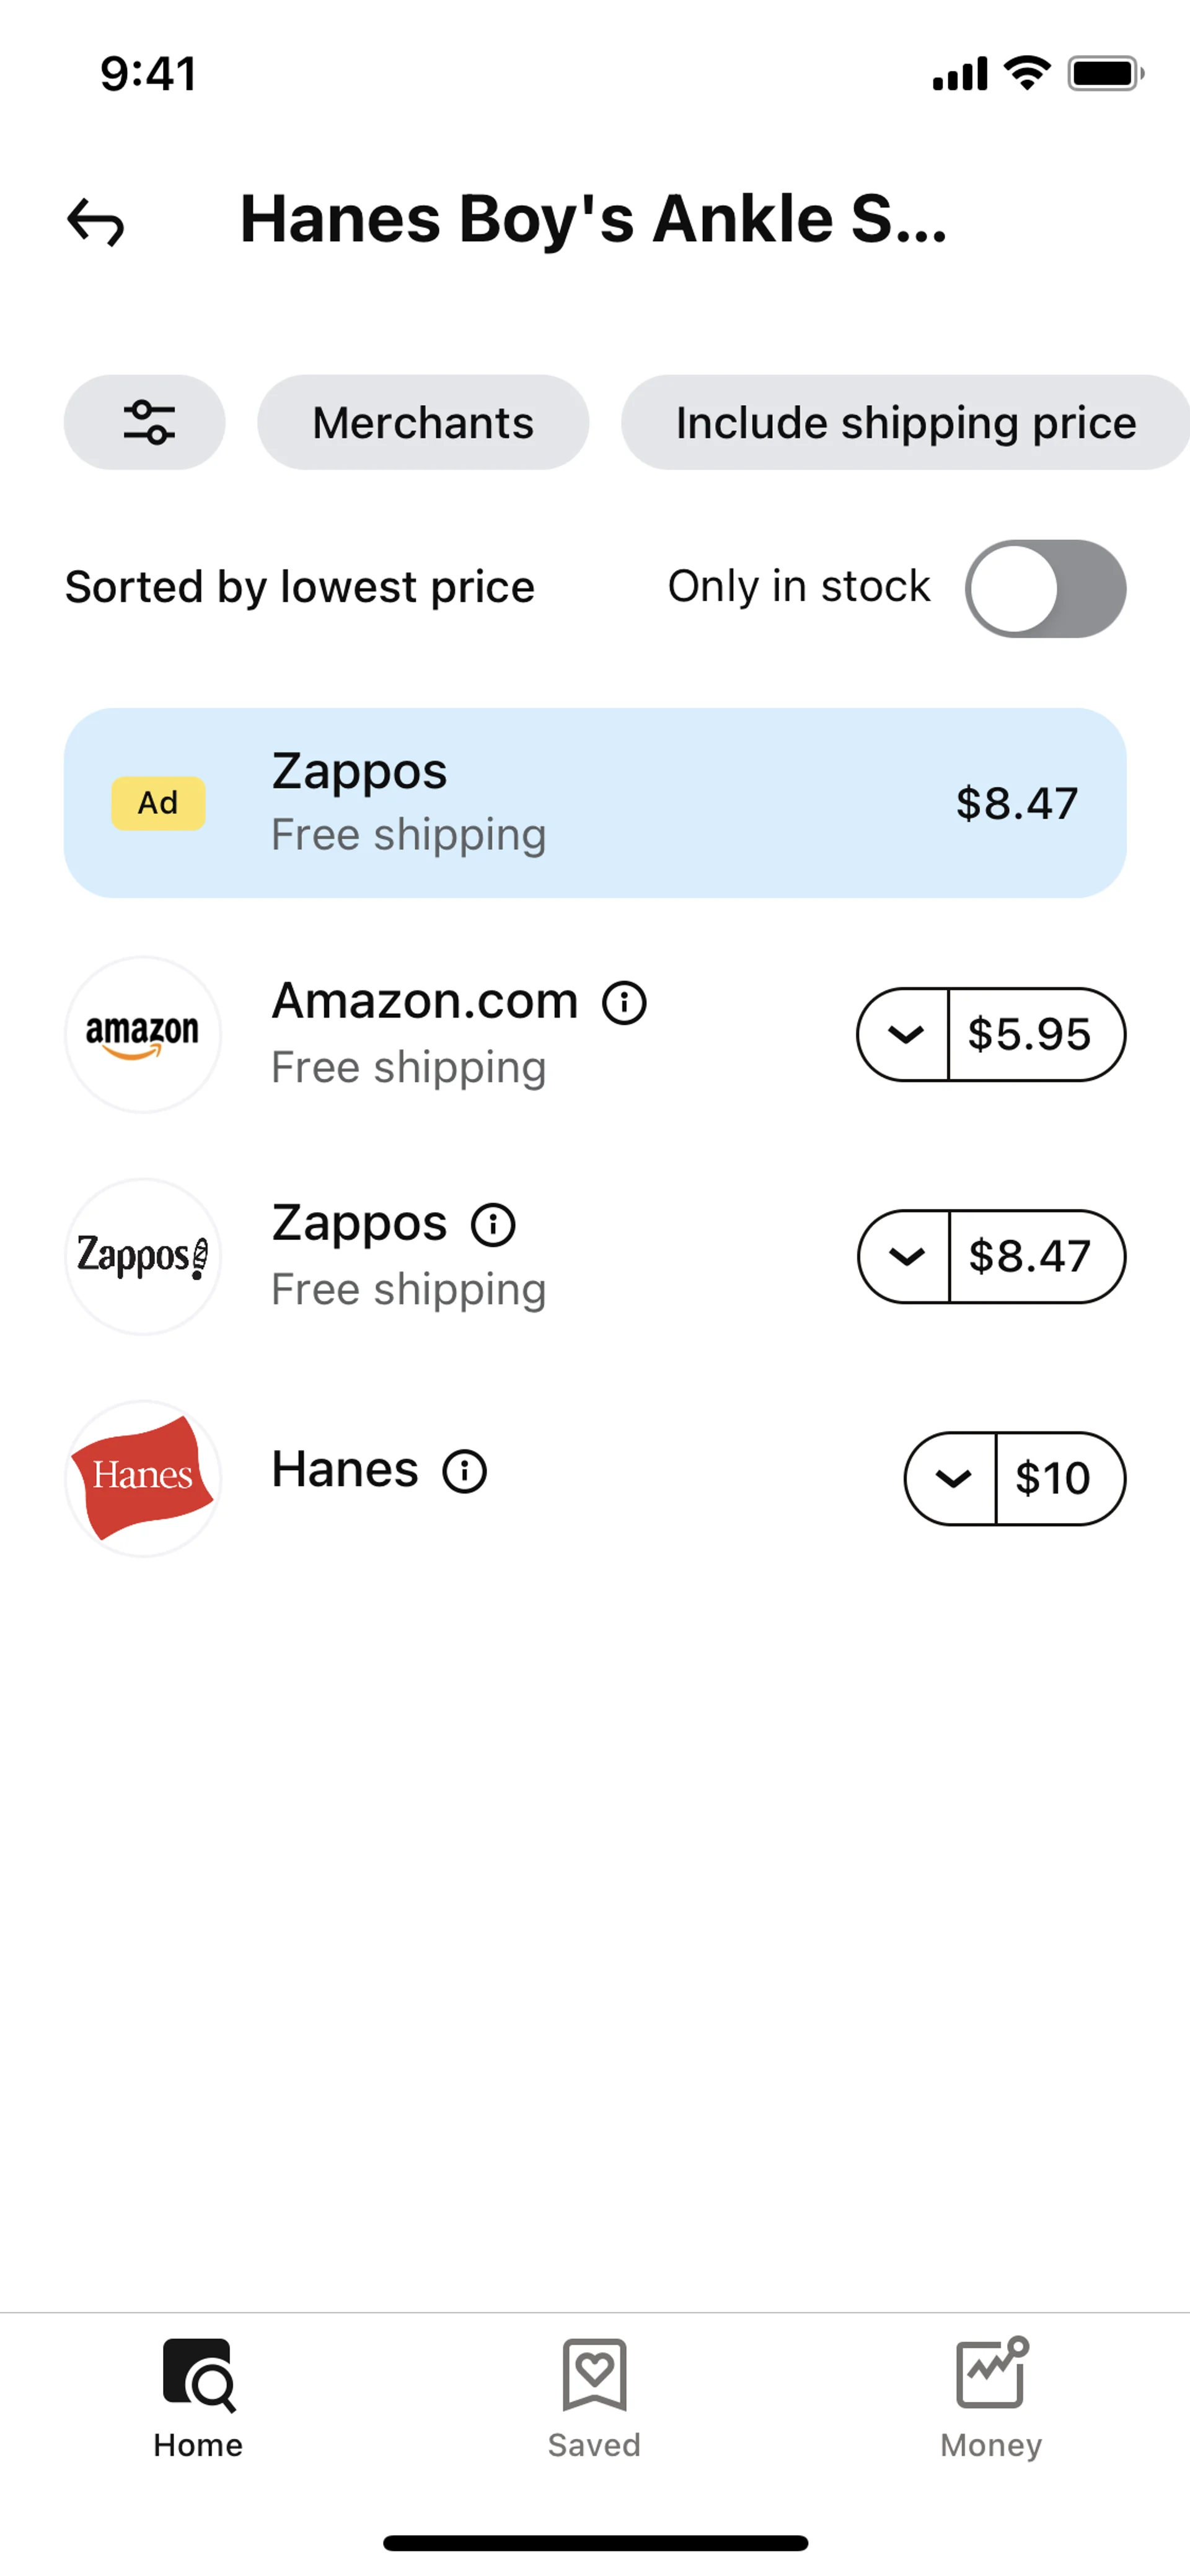Viewport: 1190px width, 2576px height.
Task: Click the Amazon logo thumbnail
Action: (143, 1034)
